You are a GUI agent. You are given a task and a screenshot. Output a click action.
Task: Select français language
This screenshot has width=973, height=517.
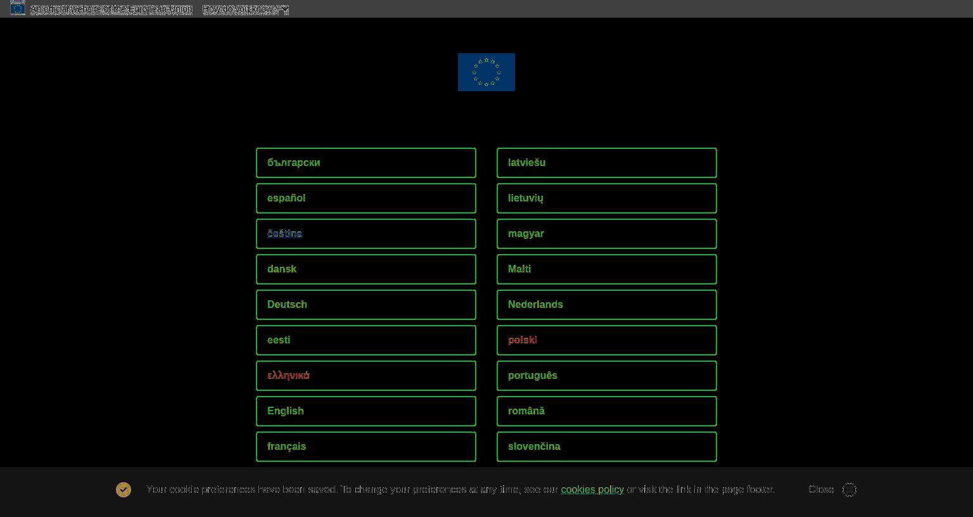(366, 447)
